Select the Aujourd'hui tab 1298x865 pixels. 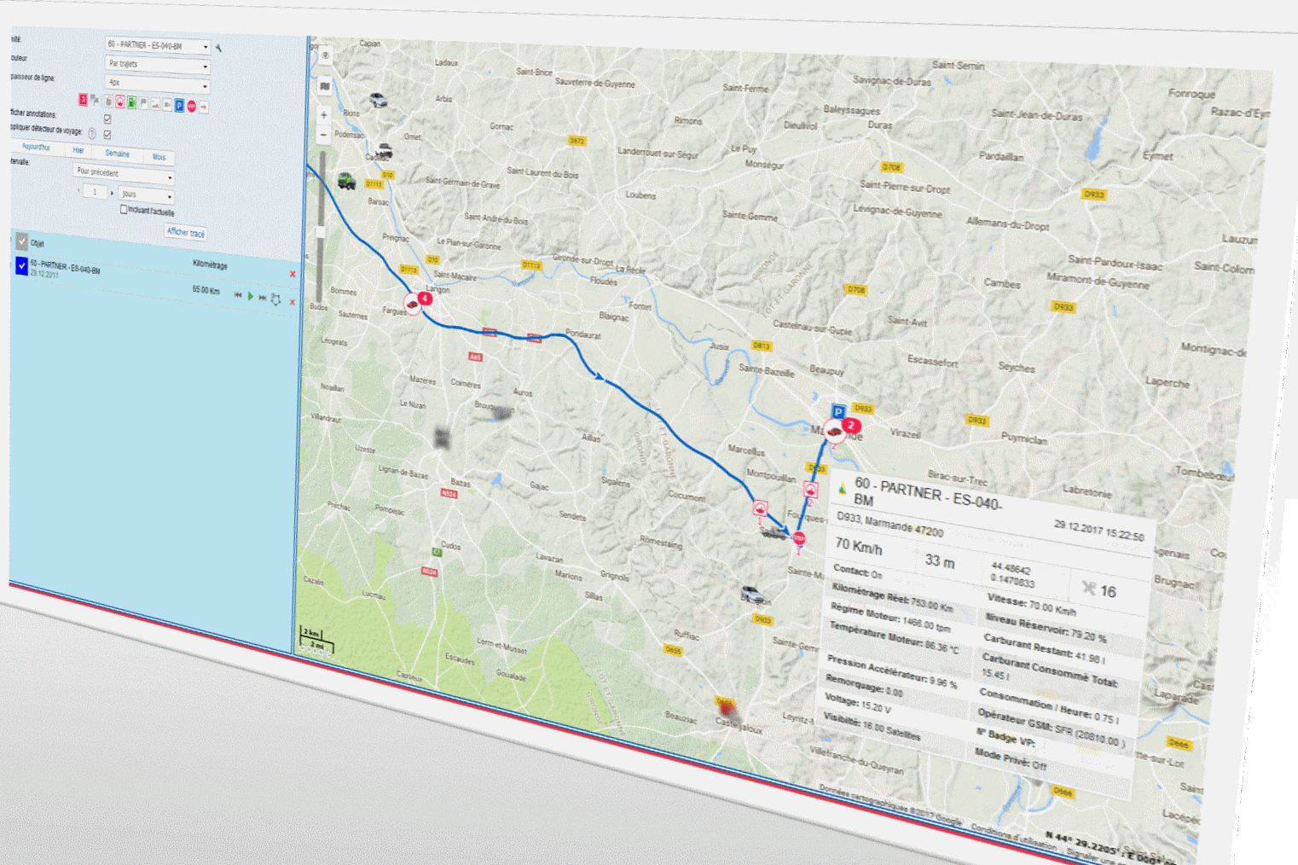coord(36,147)
